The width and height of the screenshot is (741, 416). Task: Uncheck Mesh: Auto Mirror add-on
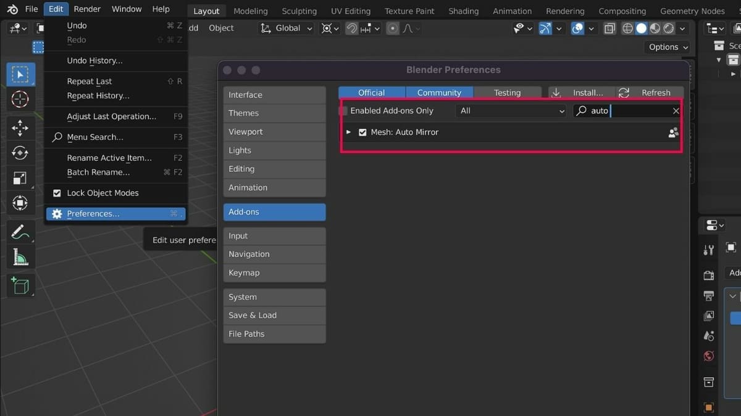click(362, 133)
